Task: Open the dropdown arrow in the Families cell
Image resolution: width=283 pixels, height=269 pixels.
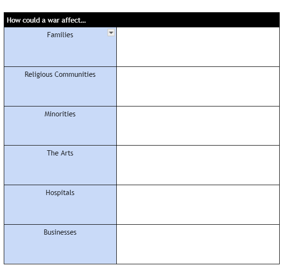Action: coord(111,33)
